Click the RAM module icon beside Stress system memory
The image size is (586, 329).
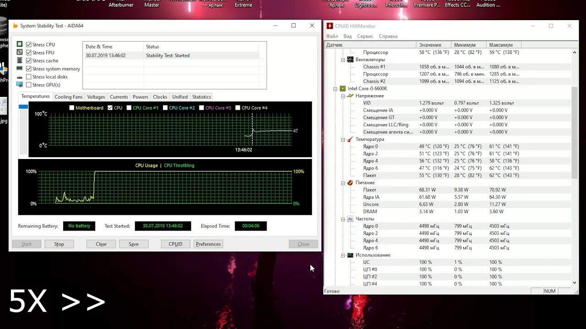pyautogui.click(x=20, y=69)
